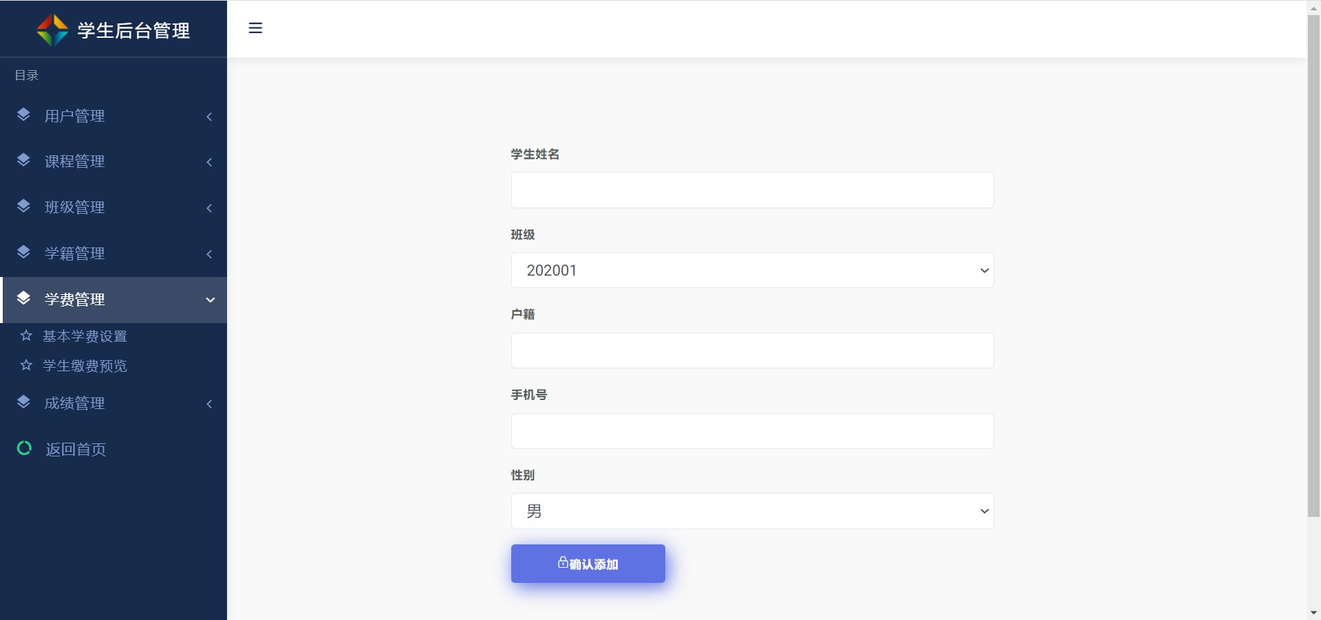This screenshot has height=620, width=1321.
Task: Expand the 学籍管理 menu chevron
Action: point(209,254)
